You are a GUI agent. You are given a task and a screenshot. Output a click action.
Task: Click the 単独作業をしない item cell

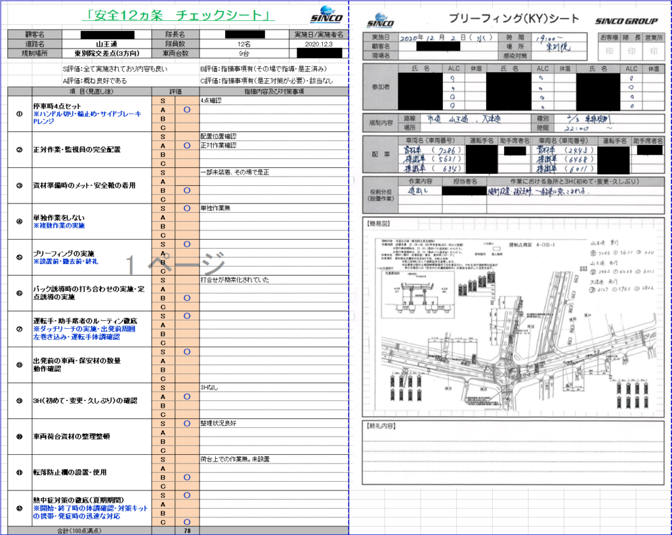(92, 222)
